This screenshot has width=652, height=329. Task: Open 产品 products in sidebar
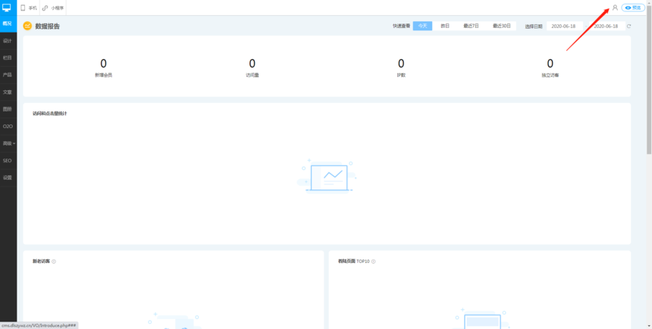click(8, 75)
